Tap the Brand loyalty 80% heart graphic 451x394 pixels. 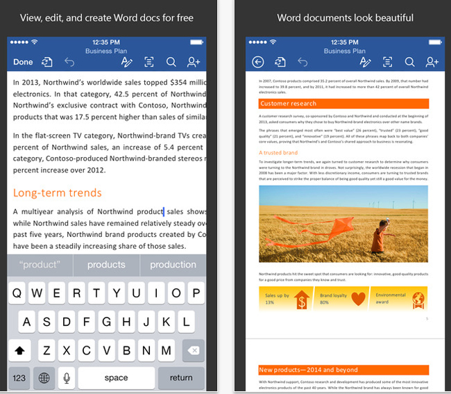(x=341, y=299)
